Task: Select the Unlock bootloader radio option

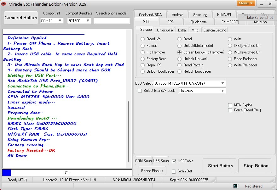Action: pos(142,71)
